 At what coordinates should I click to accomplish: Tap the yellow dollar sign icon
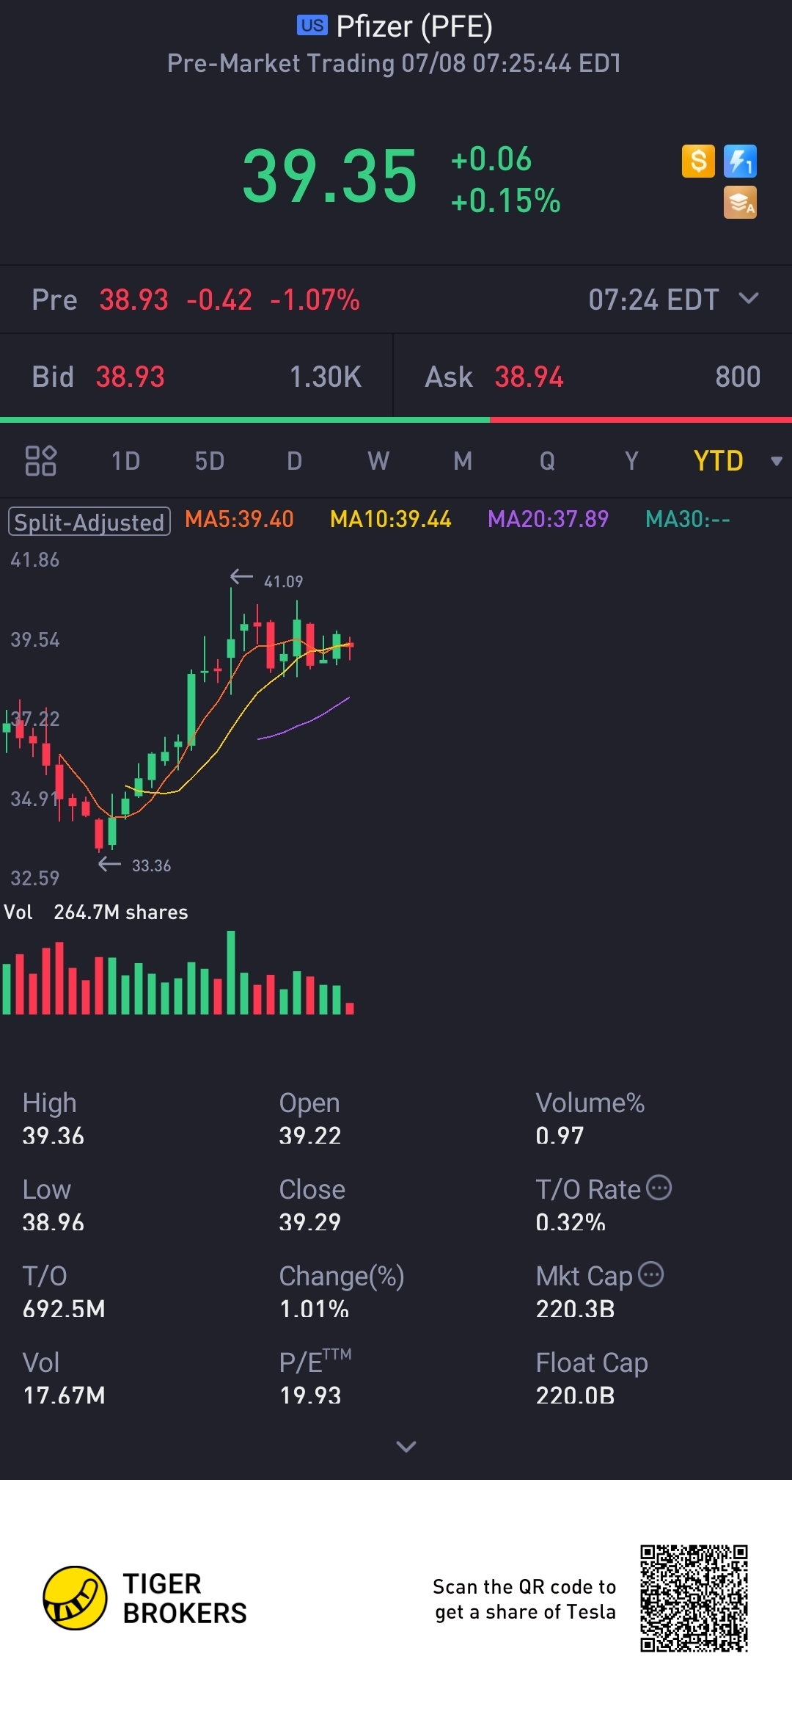[698, 161]
